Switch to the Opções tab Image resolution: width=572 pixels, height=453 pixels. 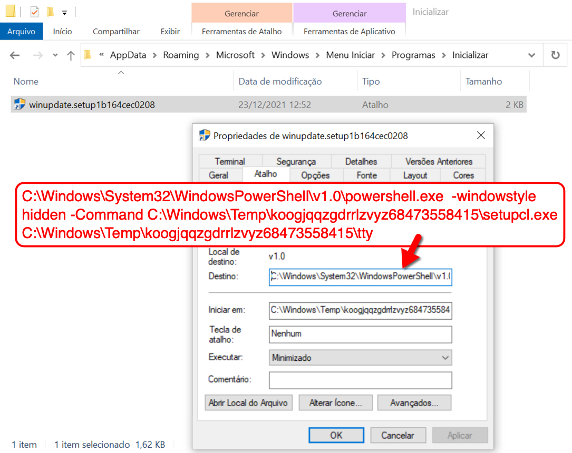pyautogui.click(x=315, y=175)
